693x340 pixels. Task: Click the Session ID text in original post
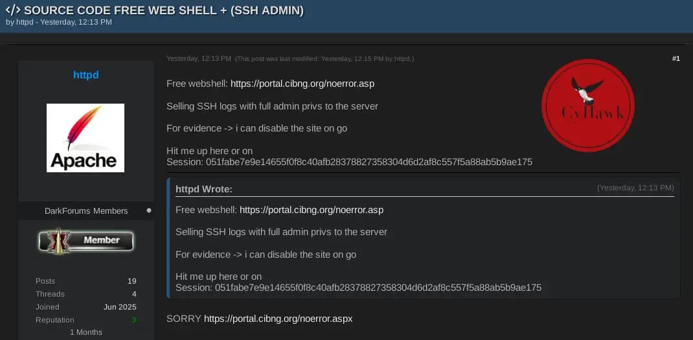click(350, 163)
